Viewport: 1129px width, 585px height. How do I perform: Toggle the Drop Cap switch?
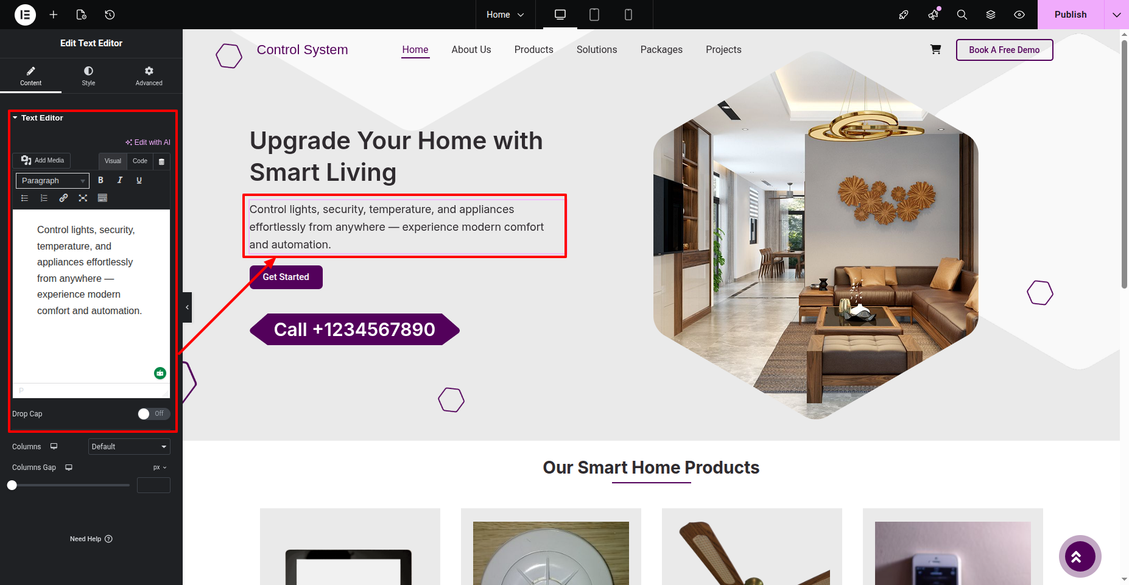pyautogui.click(x=153, y=414)
